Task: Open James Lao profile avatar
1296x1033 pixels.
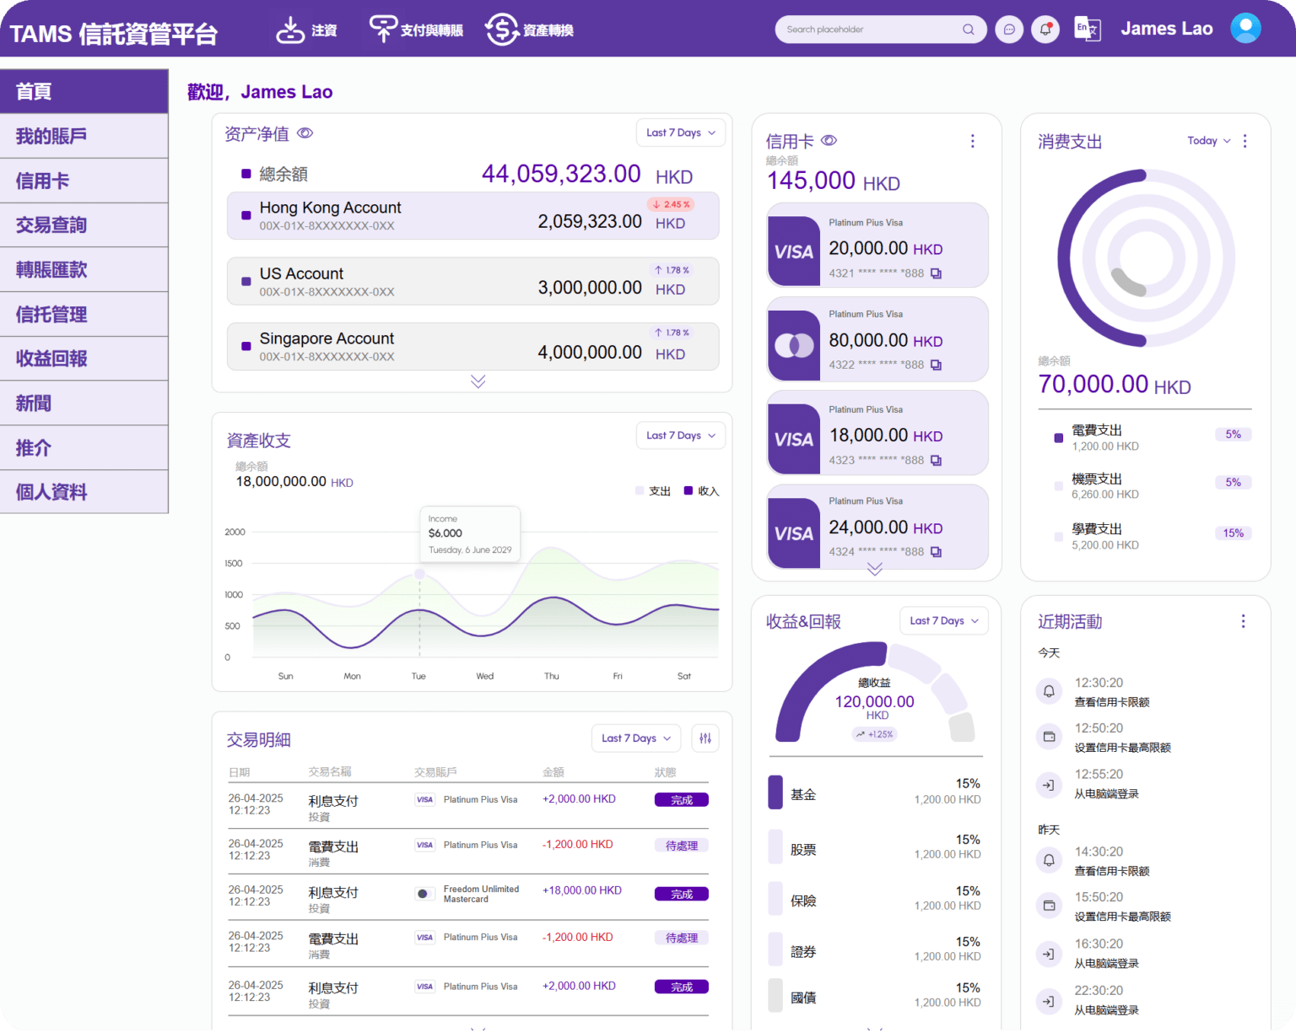Action: tap(1245, 29)
